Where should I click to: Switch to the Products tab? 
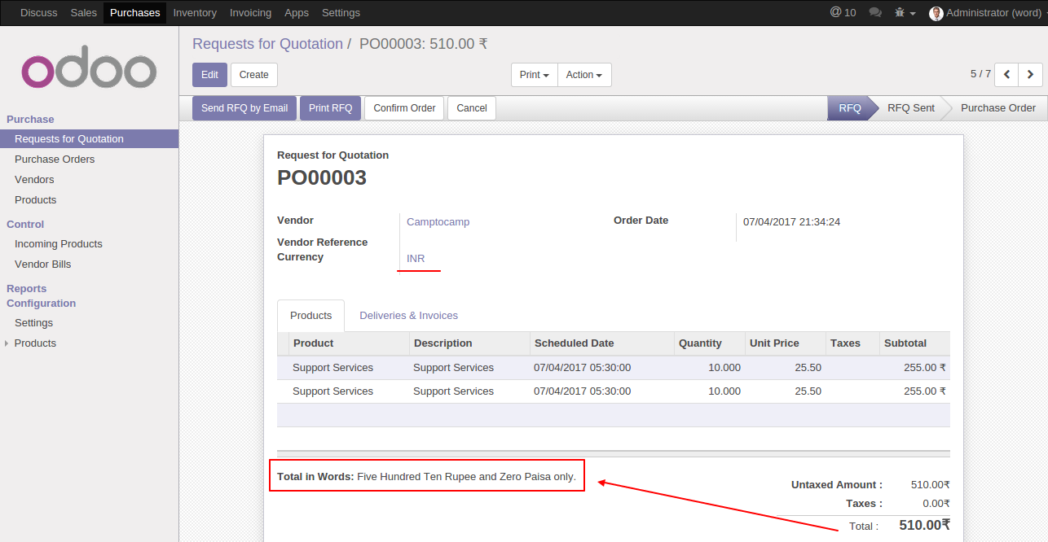[x=311, y=316]
